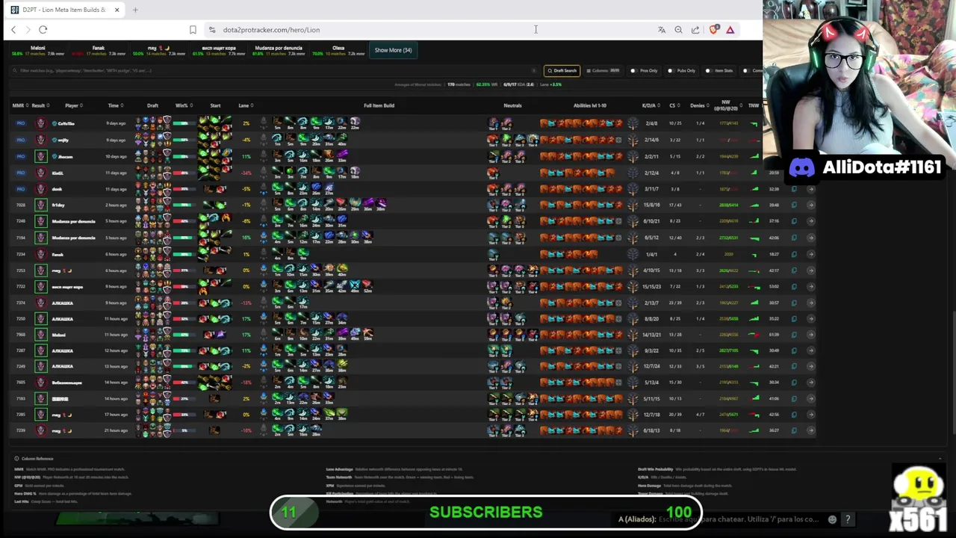This screenshot has height=538, width=956.
Task: Toggle the Item Stats option
Action: 720,71
